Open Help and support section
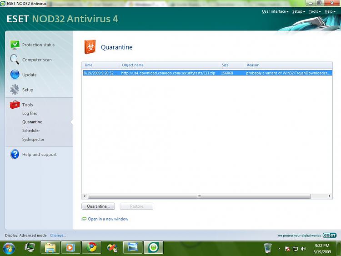 click(x=40, y=155)
